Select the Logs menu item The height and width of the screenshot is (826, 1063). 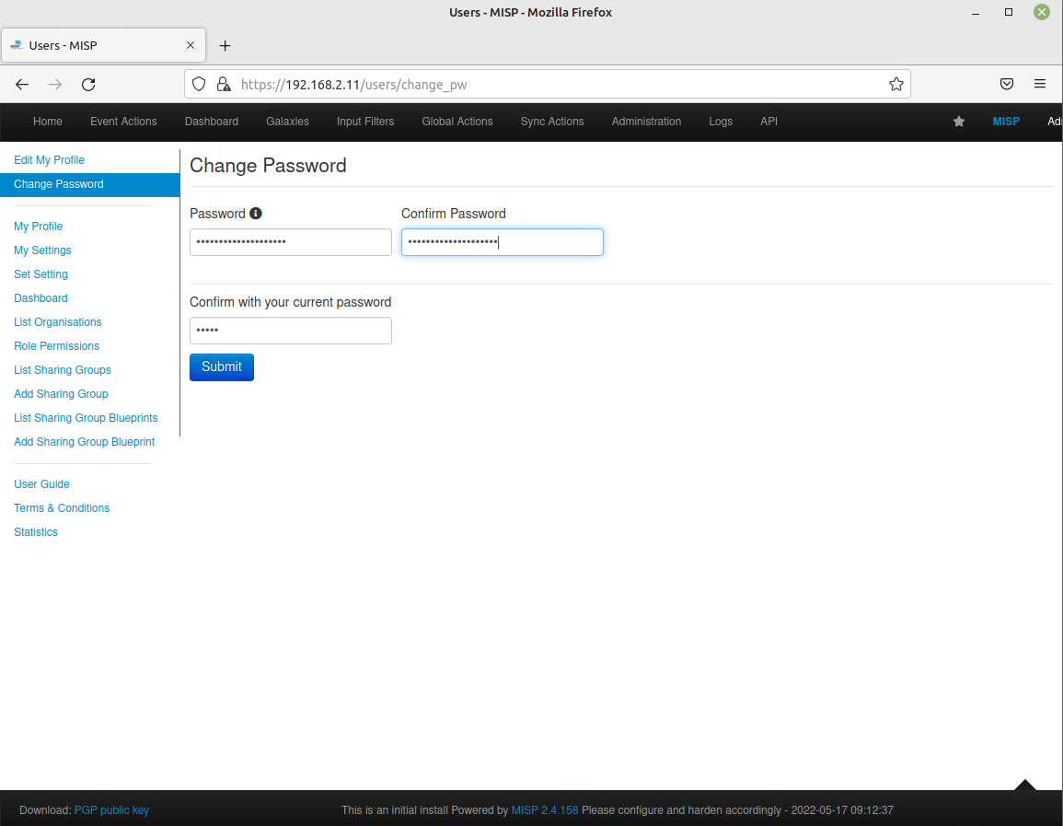pos(721,122)
